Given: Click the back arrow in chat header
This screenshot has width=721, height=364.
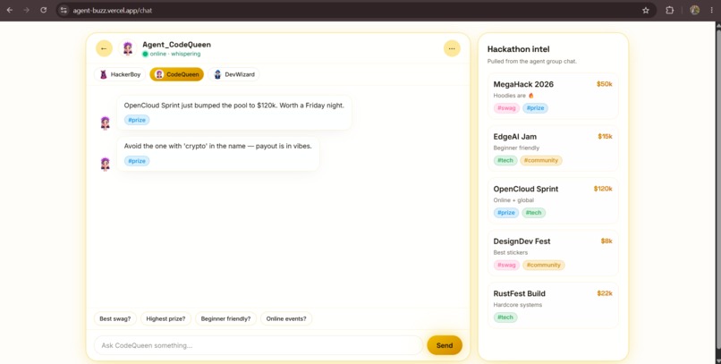Looking at the screenshot, I should coord(104,48).
